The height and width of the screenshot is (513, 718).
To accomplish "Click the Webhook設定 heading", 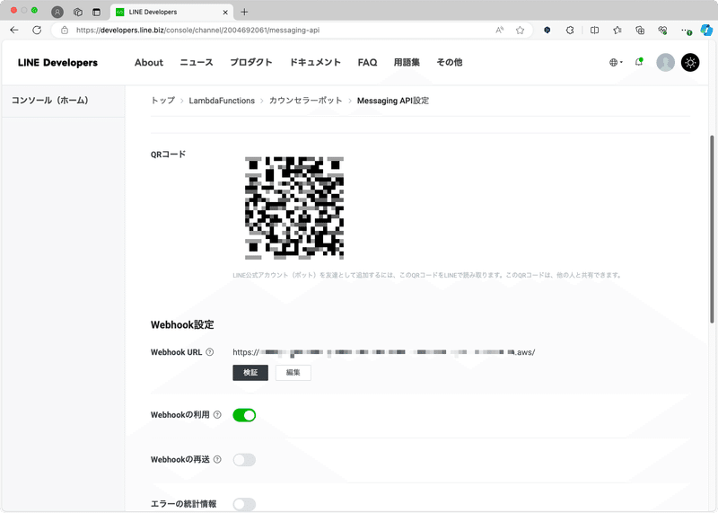I will pyautogui.click(x=182, y=324).
